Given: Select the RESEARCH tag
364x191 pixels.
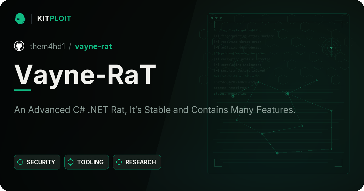Looking at the screenshot, I should pos(137,162).
